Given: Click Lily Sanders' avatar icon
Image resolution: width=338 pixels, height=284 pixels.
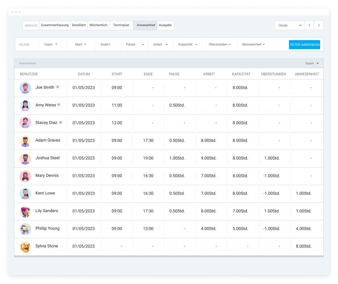Looking at the screenshot, I should [25, 211].
